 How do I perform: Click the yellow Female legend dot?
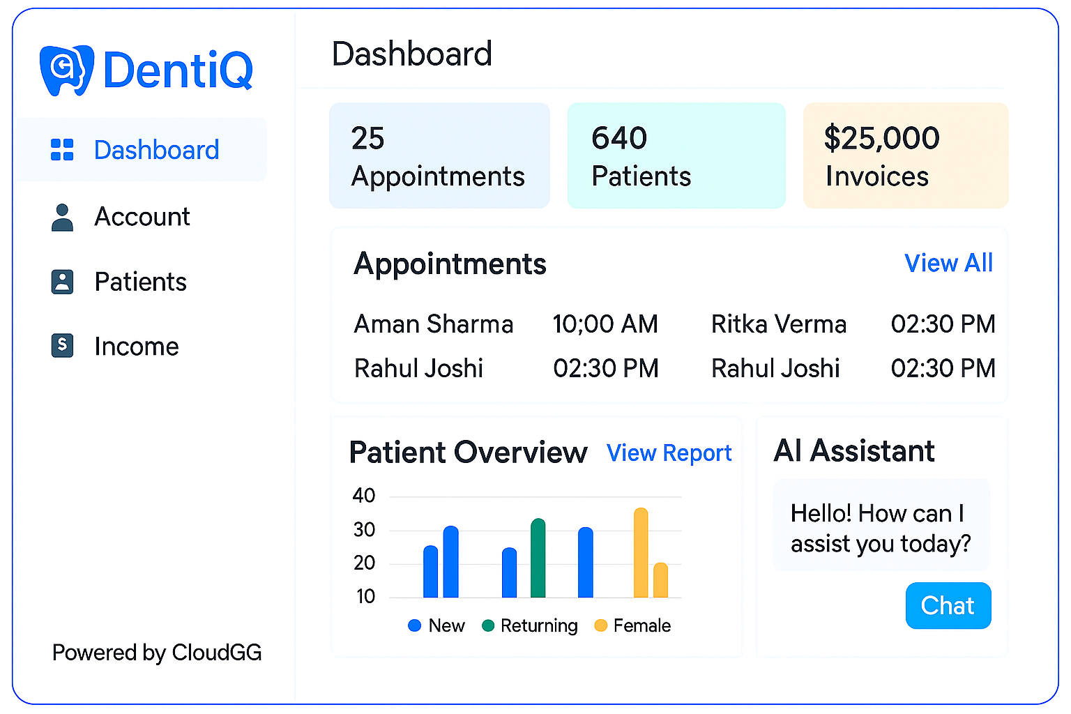point(600,625)
